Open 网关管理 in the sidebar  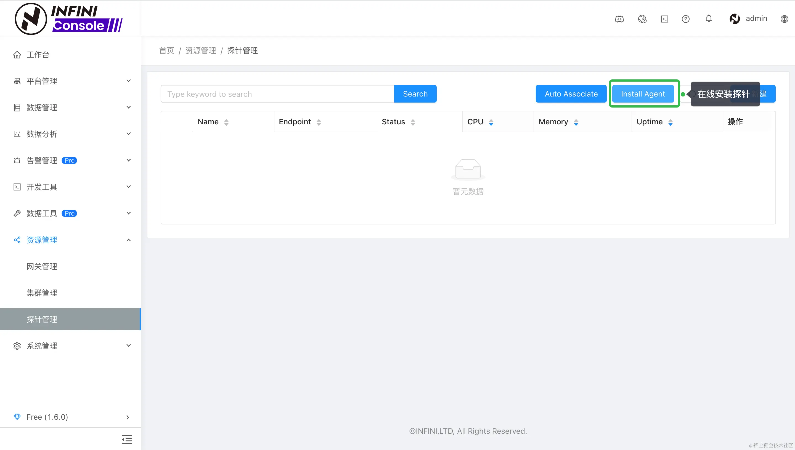click(x=42, y=266)
